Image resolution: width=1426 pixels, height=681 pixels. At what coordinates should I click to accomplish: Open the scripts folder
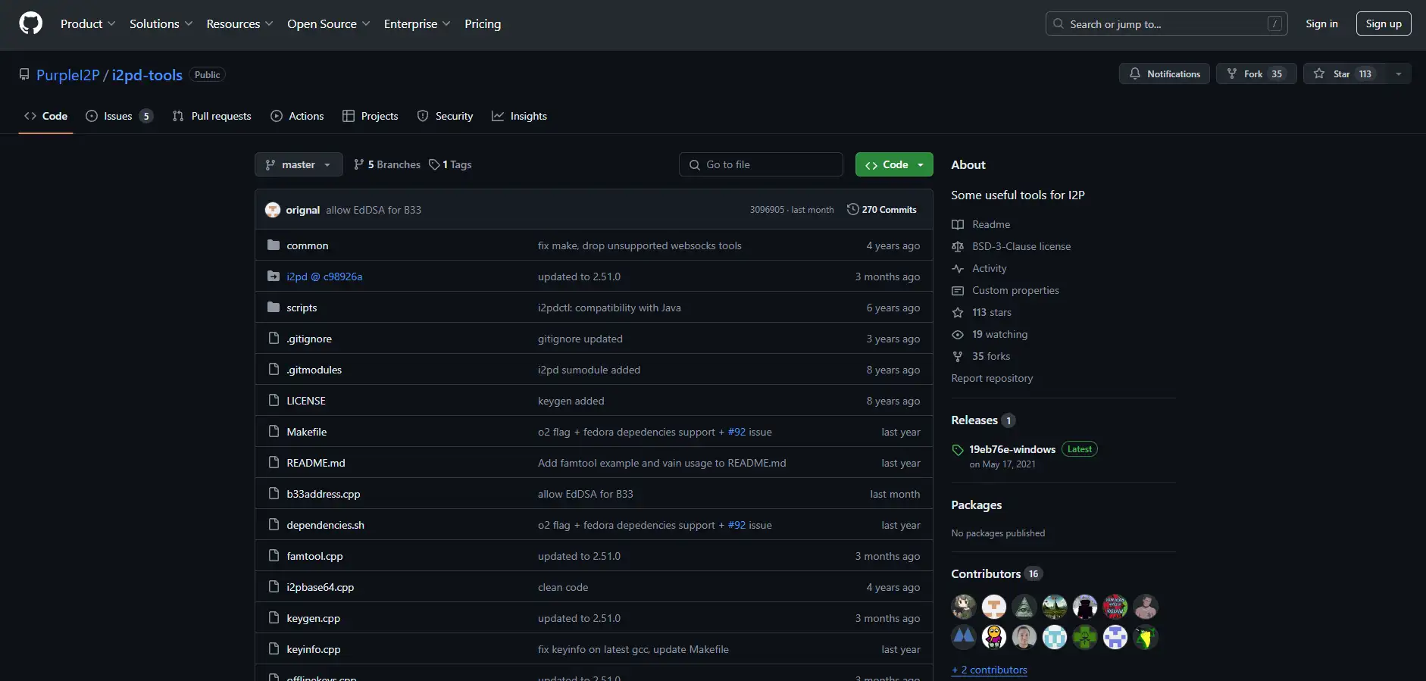[302, 308]
